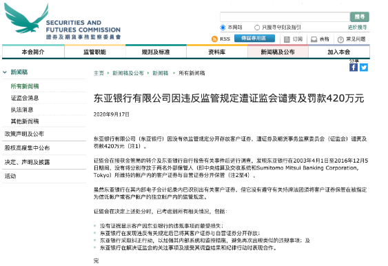Open the 进阶搜寻 advanced search link
Viewport: 388px width, 266px height.
[357, 27]
